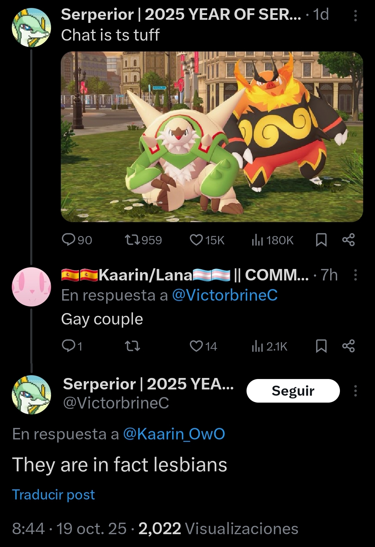Open the @VictorbrineC mention link

click(x=225, y=295)
